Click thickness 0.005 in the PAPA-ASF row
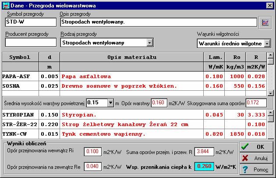 [x=49, y=76]
